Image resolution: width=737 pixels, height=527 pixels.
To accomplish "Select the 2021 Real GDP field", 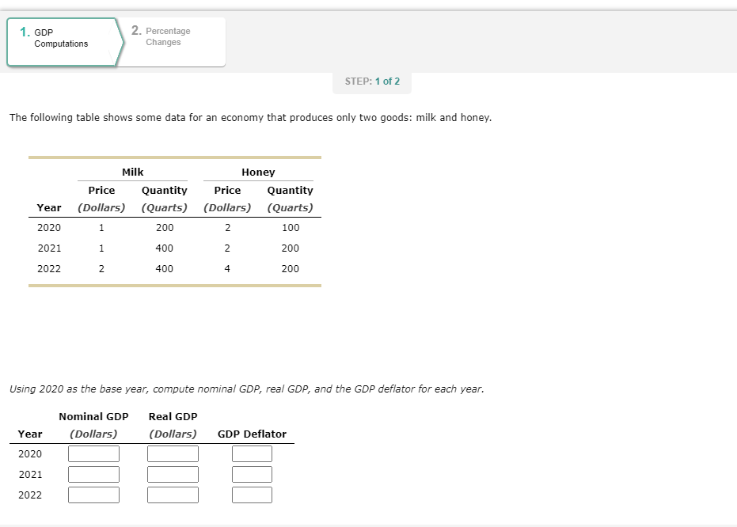I will click(173, 475).
